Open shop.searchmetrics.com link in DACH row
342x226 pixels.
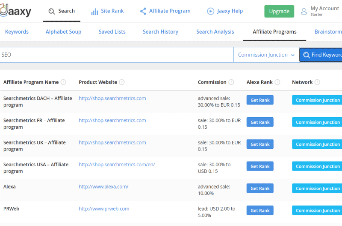[x=112, y=99]
